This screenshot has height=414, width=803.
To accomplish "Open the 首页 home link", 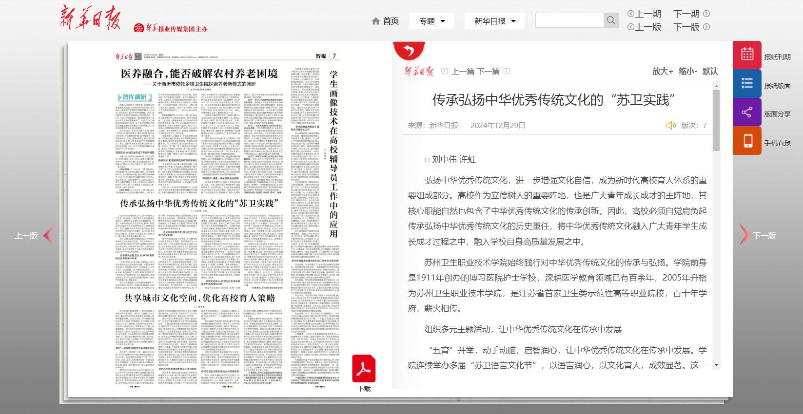I will pyautogui.click(x=385, y=21).
